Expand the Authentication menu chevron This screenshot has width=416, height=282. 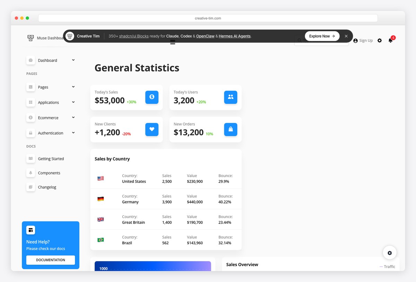(73, 133)
